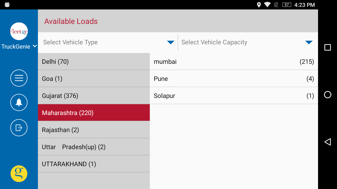The height and width of the screenshot is (189, 337).
Task: Open Pune loads (4)
Action: 234,79
